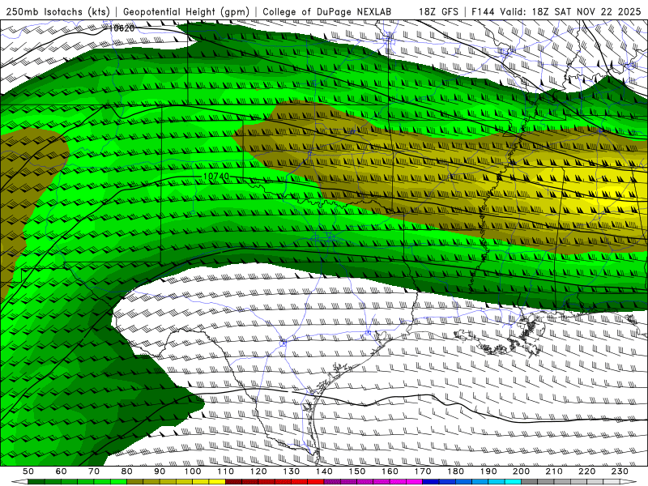
Task: Click the '250mb Isotachs (kts)' title text
Action: point(58,11)
